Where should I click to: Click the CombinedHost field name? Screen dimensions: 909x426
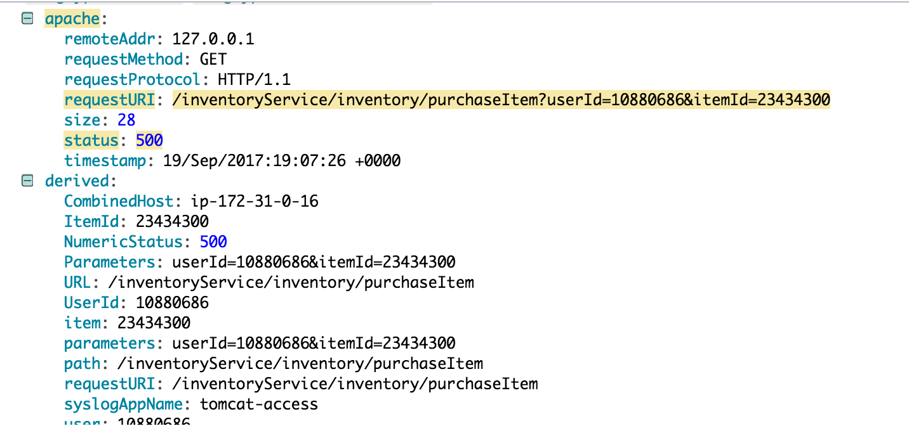click(x=118, y=202)
